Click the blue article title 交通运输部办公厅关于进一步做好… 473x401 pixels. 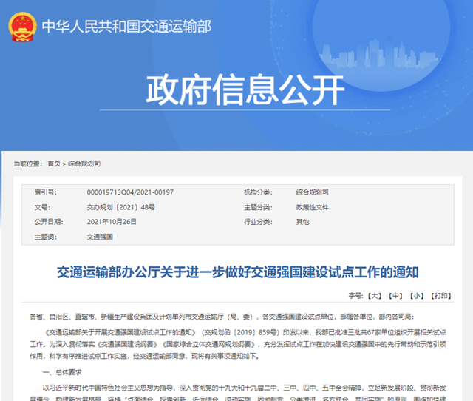tap(238, 272)
